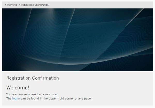Click the Welcome! heading
Viewport: 155px width, 108px height.
[x=18, y=88]
